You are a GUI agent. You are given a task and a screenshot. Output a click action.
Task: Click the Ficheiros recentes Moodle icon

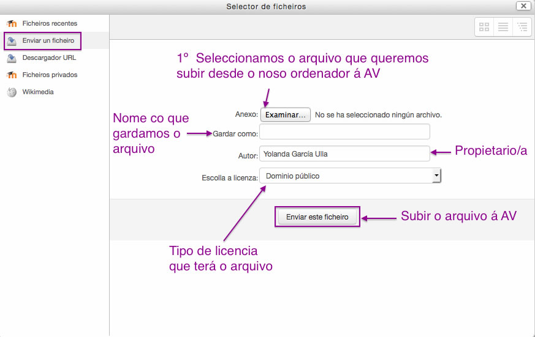coord(12,23)
